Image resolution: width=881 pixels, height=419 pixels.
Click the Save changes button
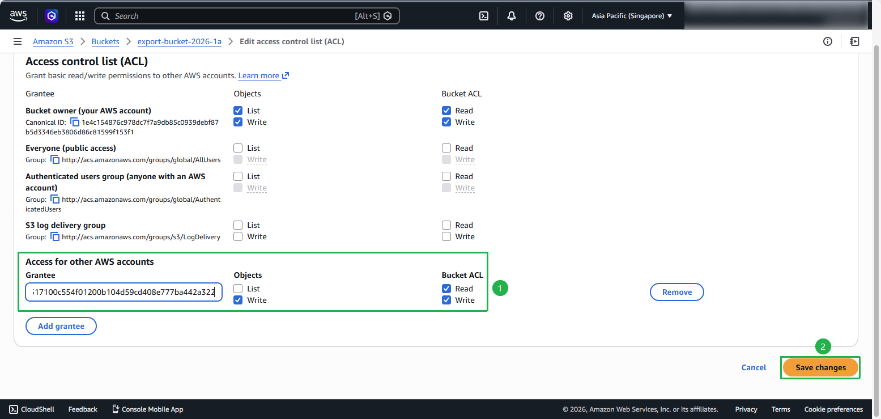tap(820, 367)
